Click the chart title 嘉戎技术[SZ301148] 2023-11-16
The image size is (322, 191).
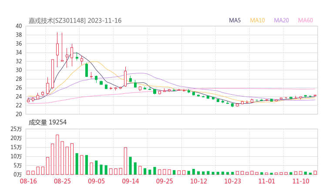pyautogui.click(x=75, y=20)
